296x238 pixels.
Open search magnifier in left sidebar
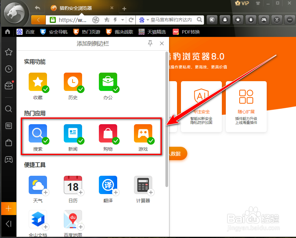pyautogui.click(x=9, y=109)
